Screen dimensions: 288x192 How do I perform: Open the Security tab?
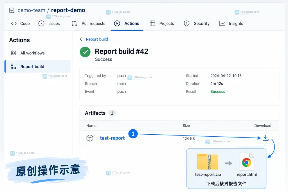click(202, 24)
